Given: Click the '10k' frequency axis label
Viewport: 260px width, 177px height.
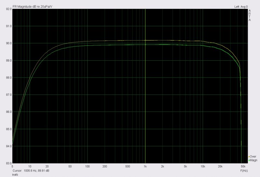Looking at the screenshot, I should (203, 166).
